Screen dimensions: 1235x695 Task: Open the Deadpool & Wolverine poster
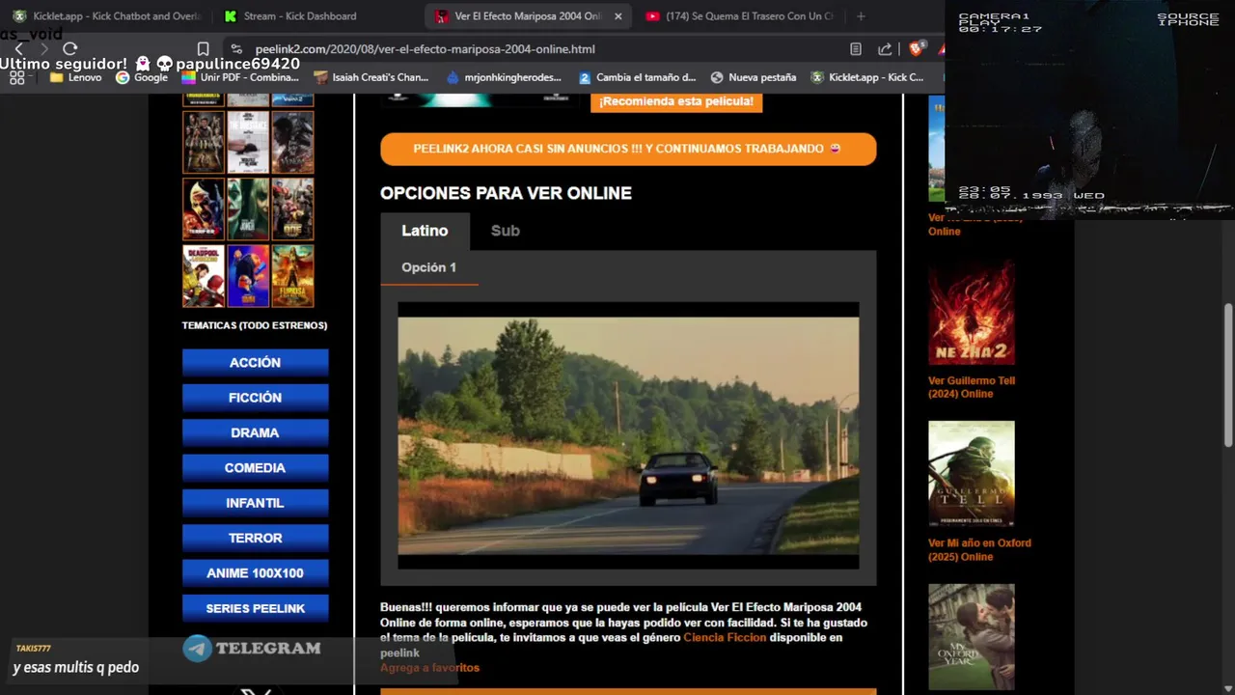point(204,276)
